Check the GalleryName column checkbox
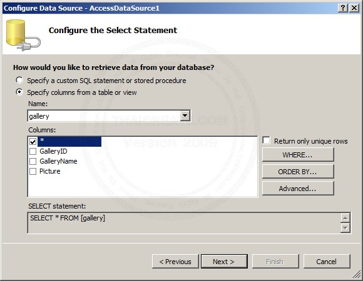Viewport: 363px width, 281px height. (33, 161)
